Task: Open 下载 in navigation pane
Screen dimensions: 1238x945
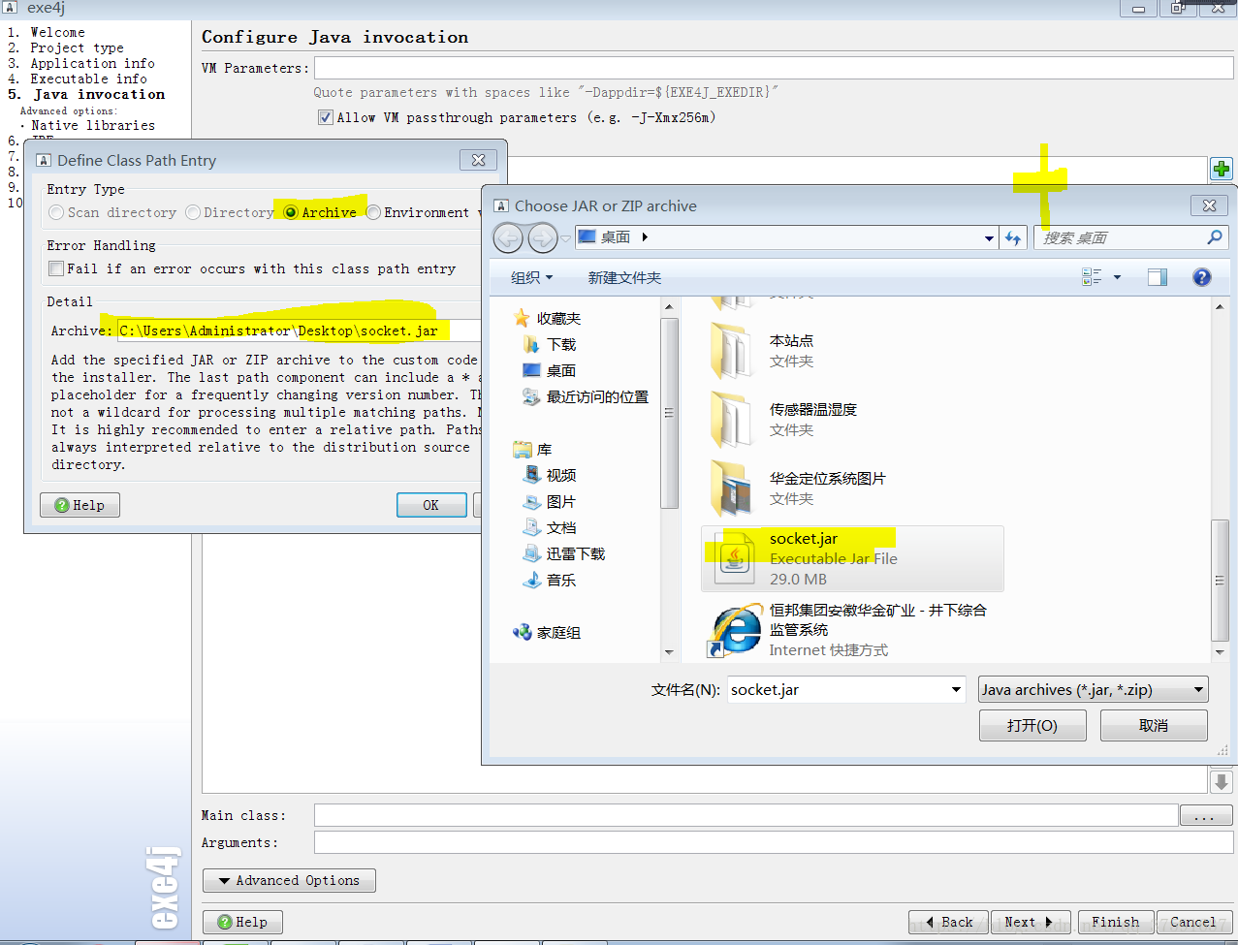Action: 550,344
